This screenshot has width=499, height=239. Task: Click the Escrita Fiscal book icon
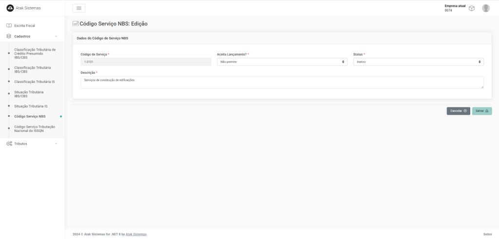coord(9,25)
